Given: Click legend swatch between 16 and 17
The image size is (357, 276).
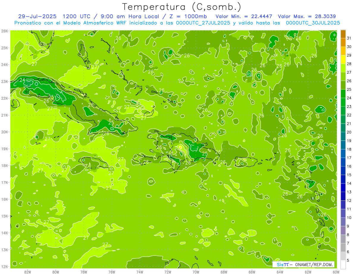Looking at the screenshot, I should click(343, 162).
